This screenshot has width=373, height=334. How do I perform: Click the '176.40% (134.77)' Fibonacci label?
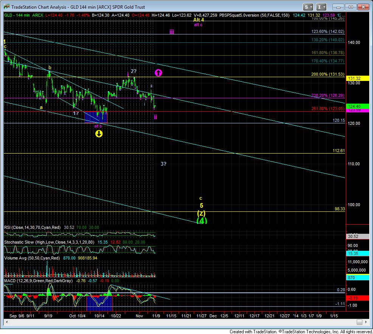328,61
